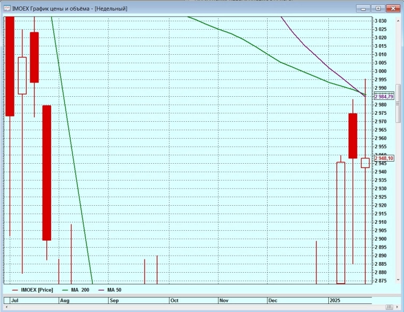The height and width of the screenshot is (312, 404).
Task: Click the horizontal scrollbar left arrow
Action: tap(5, 308)
